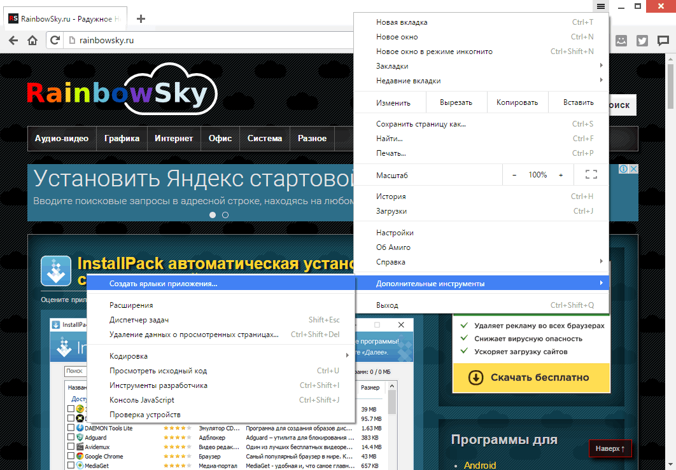Close the ad banner X icon
Screen dimensions: 676x470
(x=633, y=169)
